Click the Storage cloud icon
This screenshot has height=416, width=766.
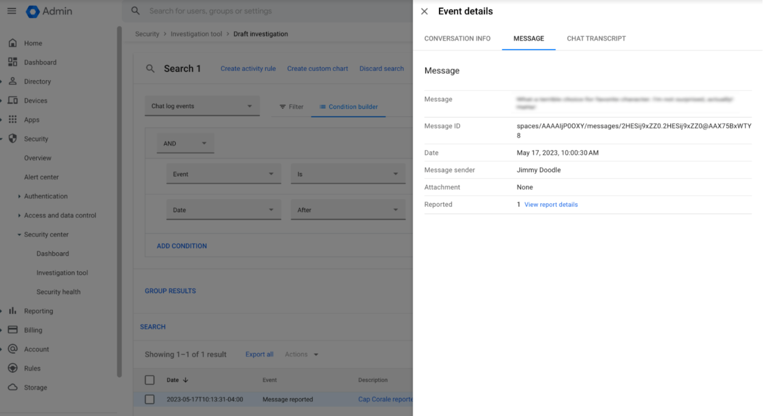coord(13,387)
